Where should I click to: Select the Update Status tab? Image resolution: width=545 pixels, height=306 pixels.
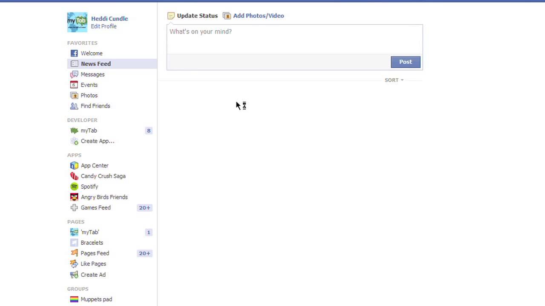[x=197, y=16]
